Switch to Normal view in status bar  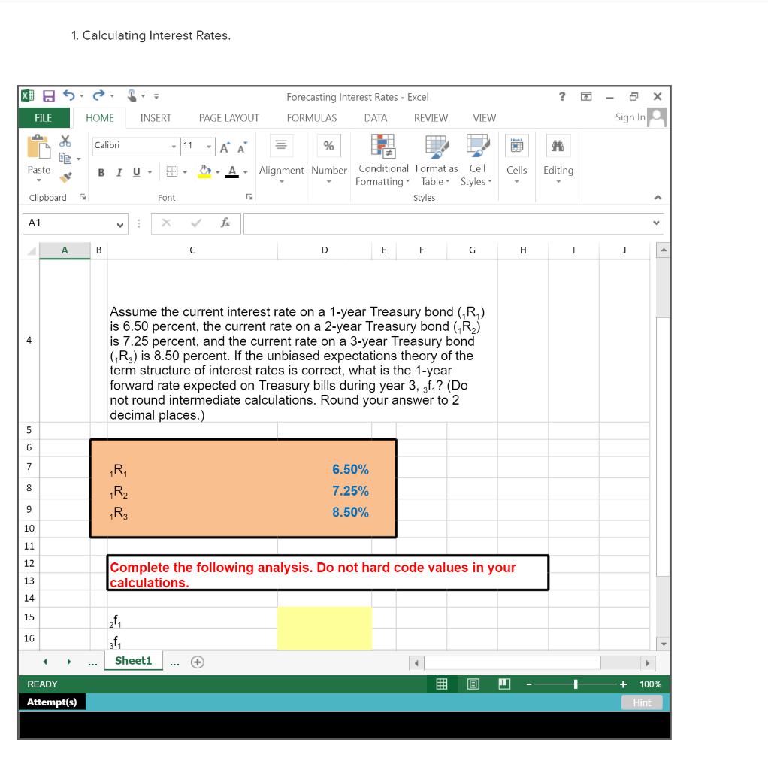(x=442, y=684)
